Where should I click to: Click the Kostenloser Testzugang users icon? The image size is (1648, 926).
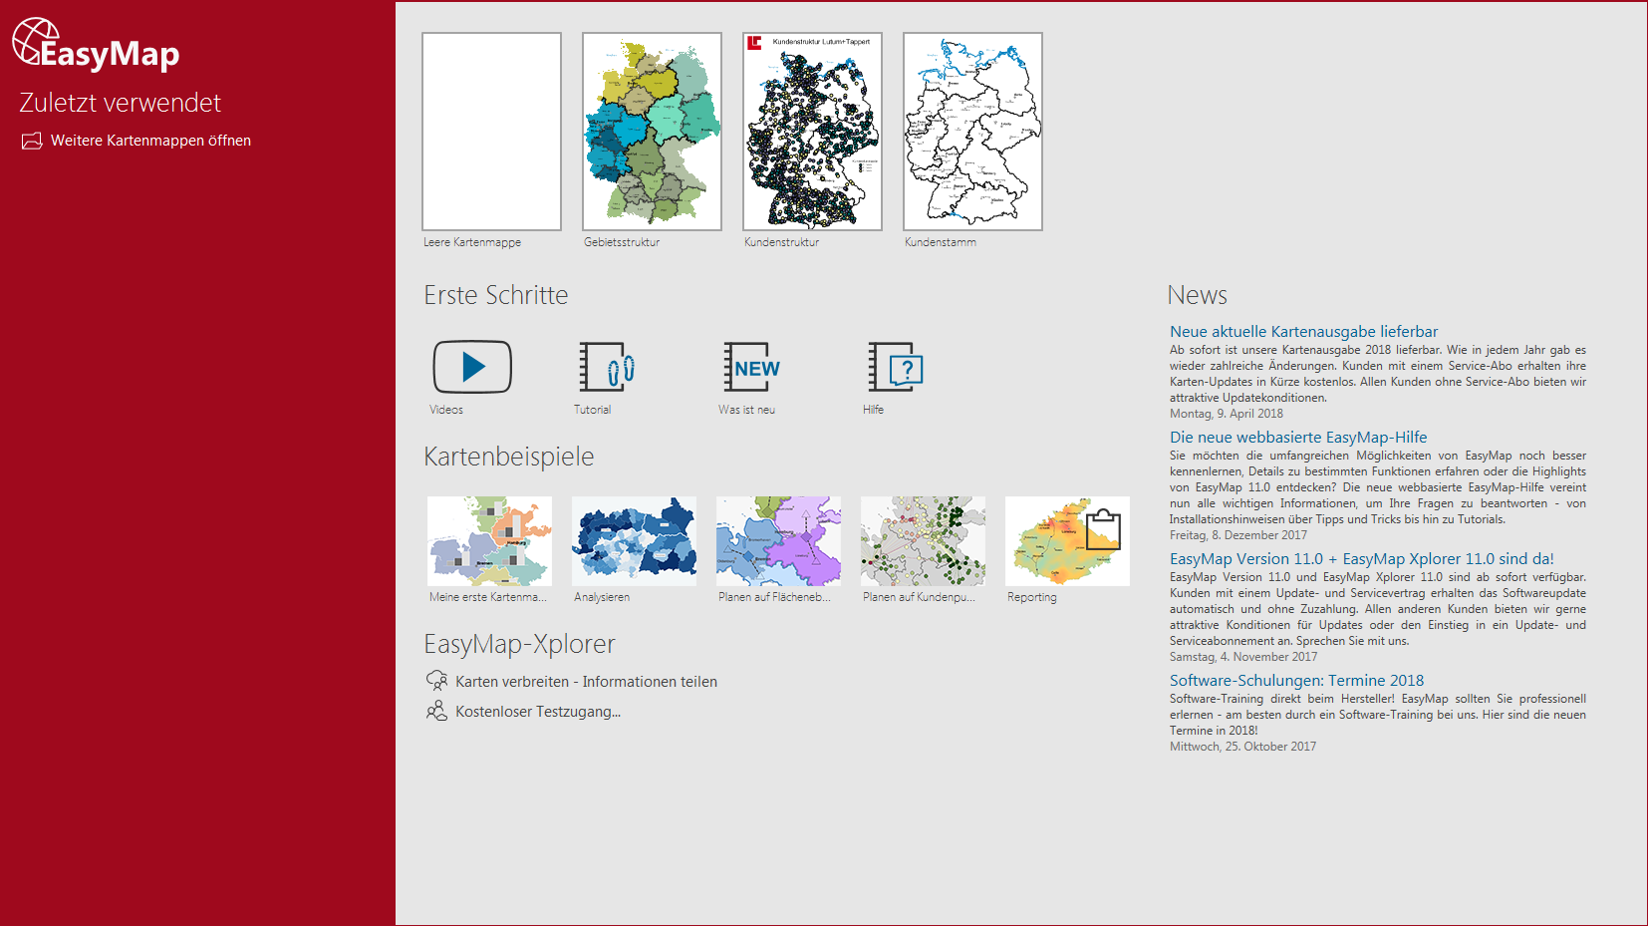[436, 711]
